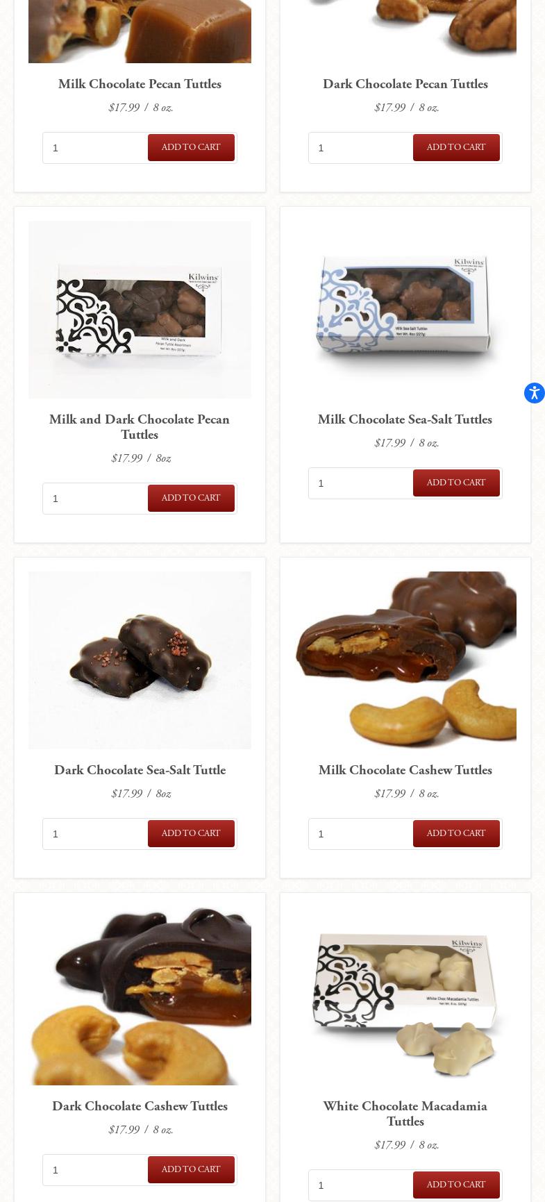Open Milk Chocolate Sea-Salt Tuttles product title

[x=405, y=419]
